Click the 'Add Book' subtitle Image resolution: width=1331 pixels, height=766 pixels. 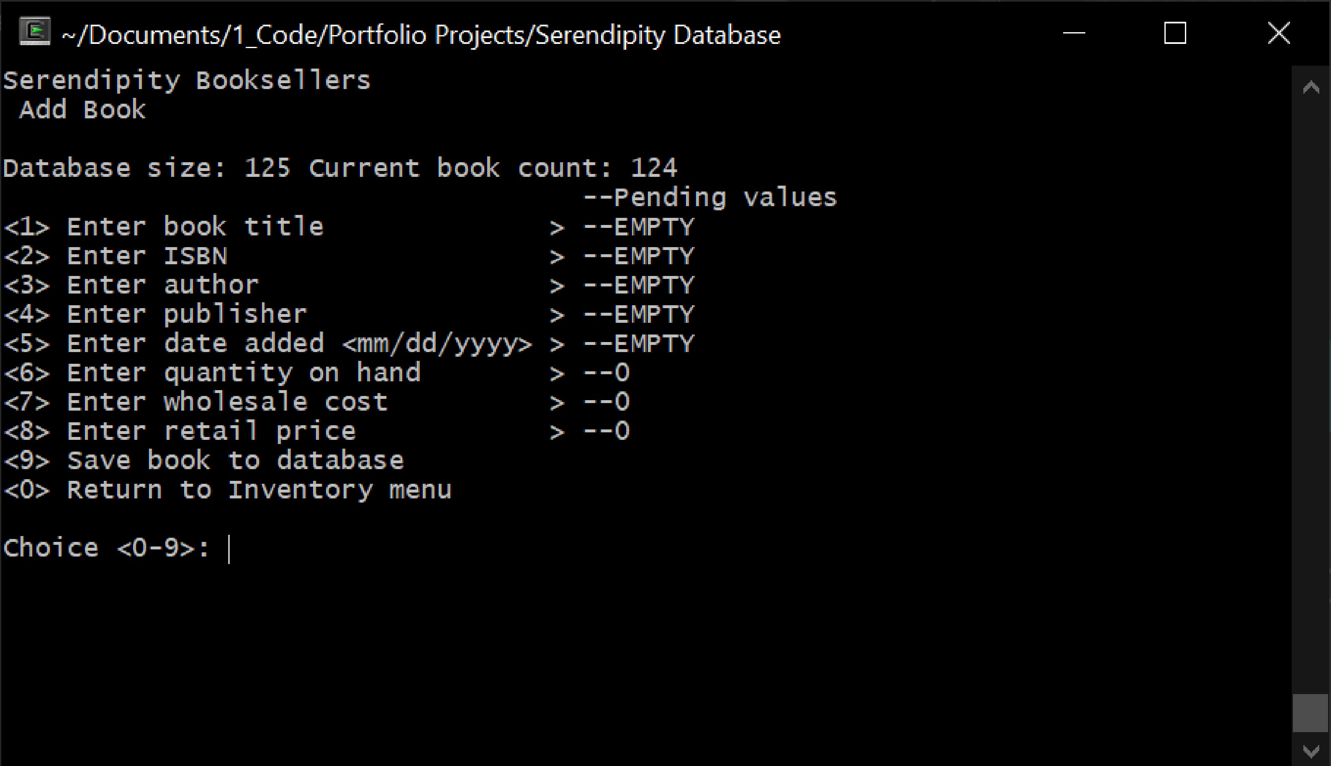tap(82, 110)
